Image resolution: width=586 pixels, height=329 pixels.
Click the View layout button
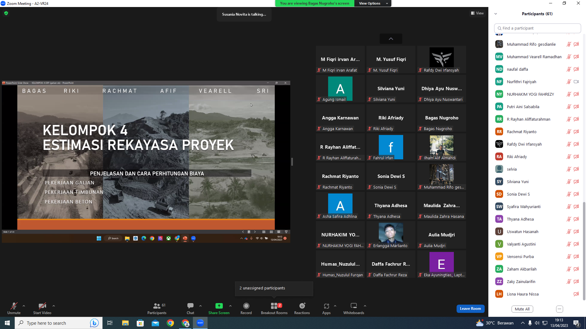pyautogui.click(x=477, y=13)
